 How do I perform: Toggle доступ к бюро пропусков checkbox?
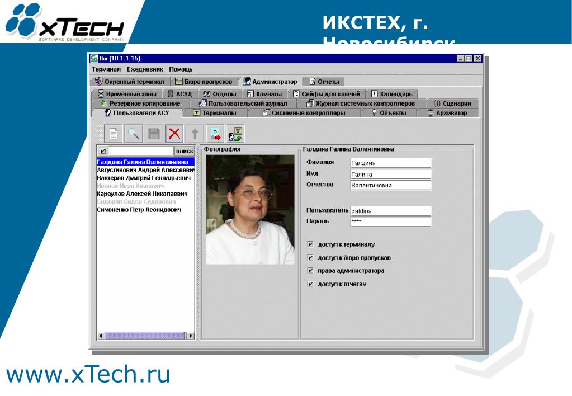310,257
